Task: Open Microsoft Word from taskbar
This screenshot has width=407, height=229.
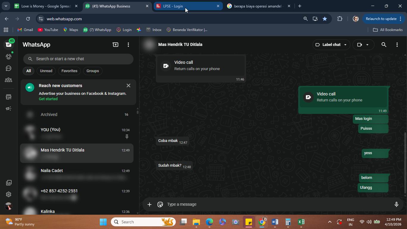Action: click(275, 222)
